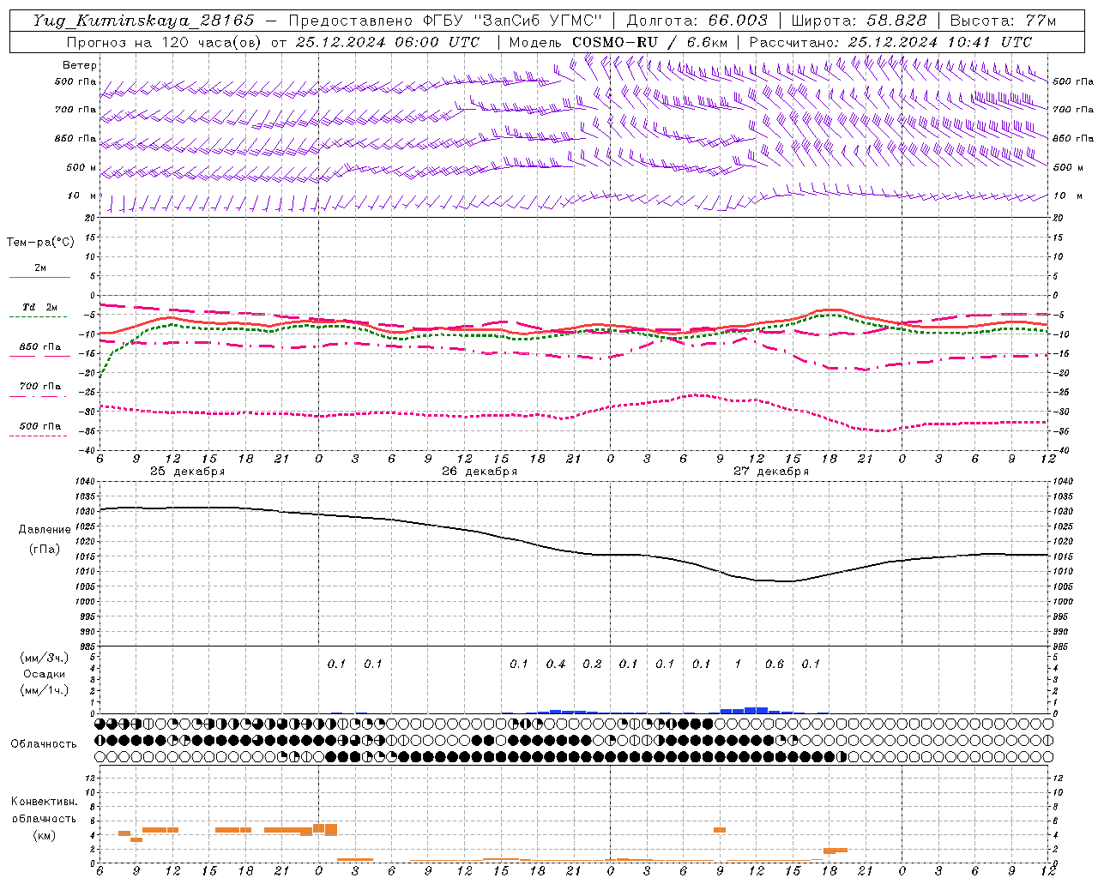Screen dimensions: 1098x878
Task: Click the 0.4 precipitation amount value
Action: (x=556, y=664)
